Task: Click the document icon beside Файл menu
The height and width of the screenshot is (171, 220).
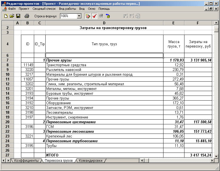Action: click(4, 9)
